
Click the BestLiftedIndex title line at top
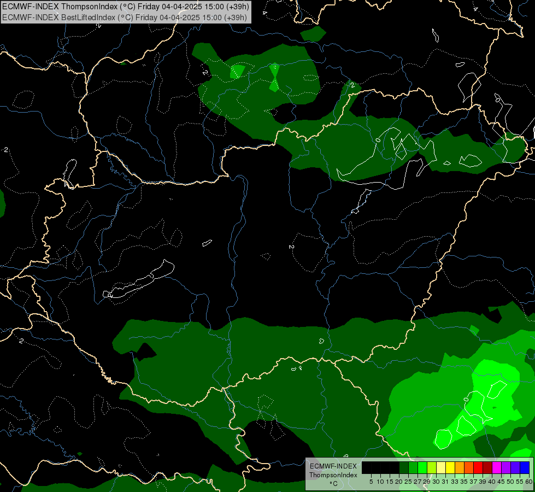click(x=125, y=17)
